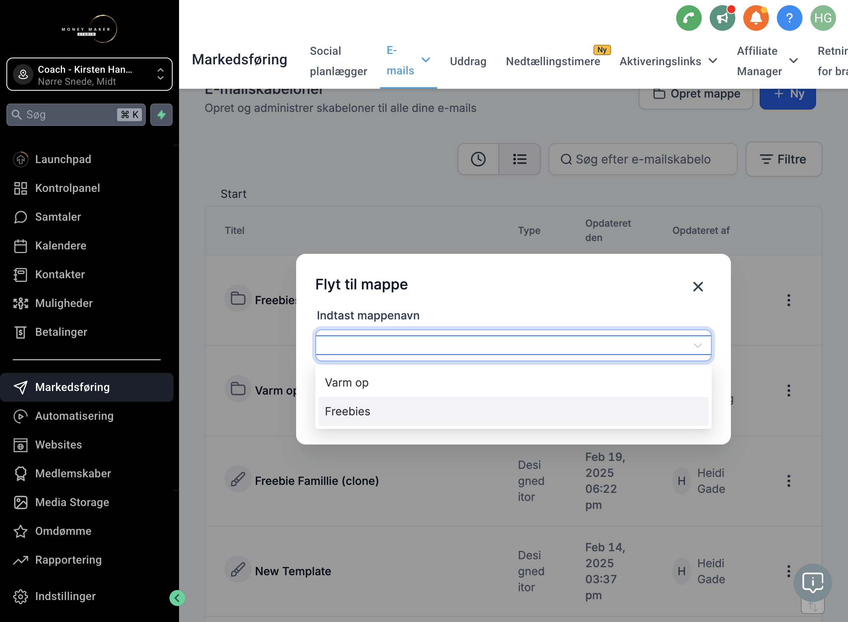Open the feedback chat bubble widget
This screenshot has width=848, height=622.
[812, 583]
